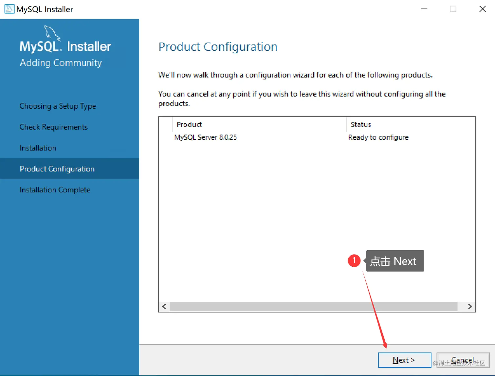Click the scrollbar right arrow
495x376 pixels.
click(x=470, y=306)
